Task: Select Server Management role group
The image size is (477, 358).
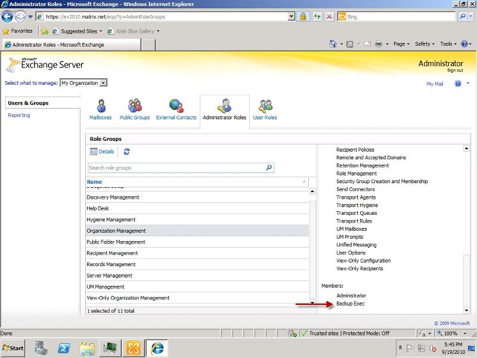Action: pyautogui.click(x=197, y=276)
